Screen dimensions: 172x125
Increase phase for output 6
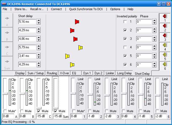click(x=154, y=63)
